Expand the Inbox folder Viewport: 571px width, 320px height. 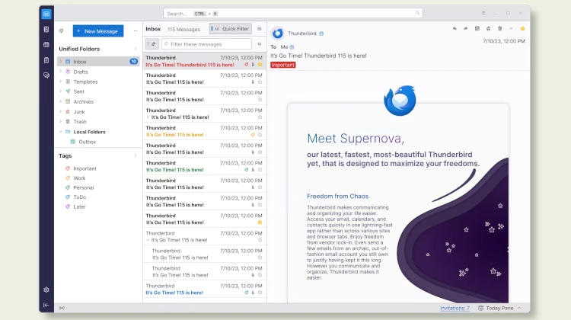tap(61, 62)
